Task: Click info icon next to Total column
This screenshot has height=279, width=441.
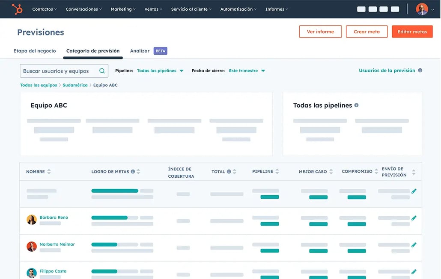Action: (229, 171)
